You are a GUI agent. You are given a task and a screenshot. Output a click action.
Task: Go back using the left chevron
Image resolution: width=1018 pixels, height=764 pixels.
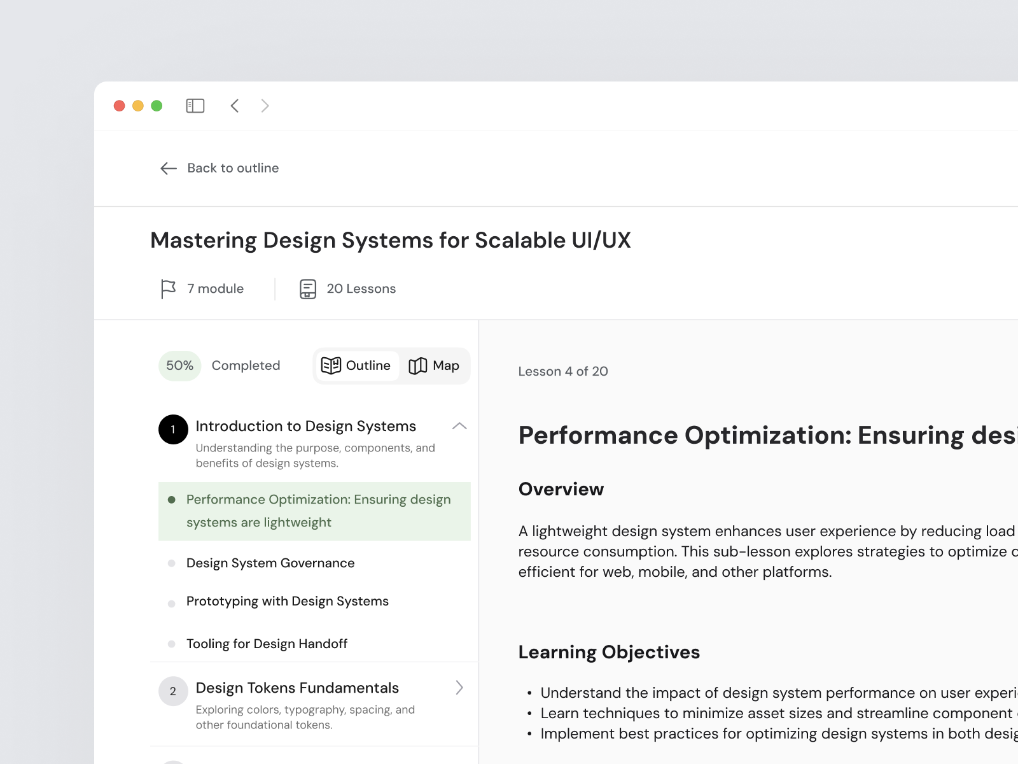pos(235,106)
